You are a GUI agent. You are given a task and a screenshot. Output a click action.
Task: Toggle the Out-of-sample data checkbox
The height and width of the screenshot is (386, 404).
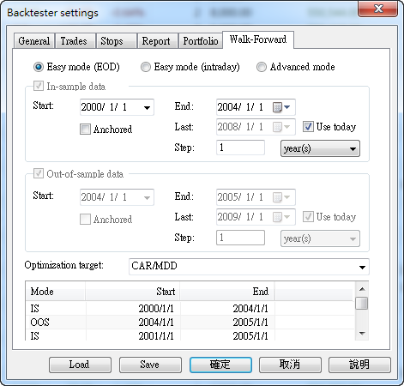pyautogui.click(x=39, y=173)
